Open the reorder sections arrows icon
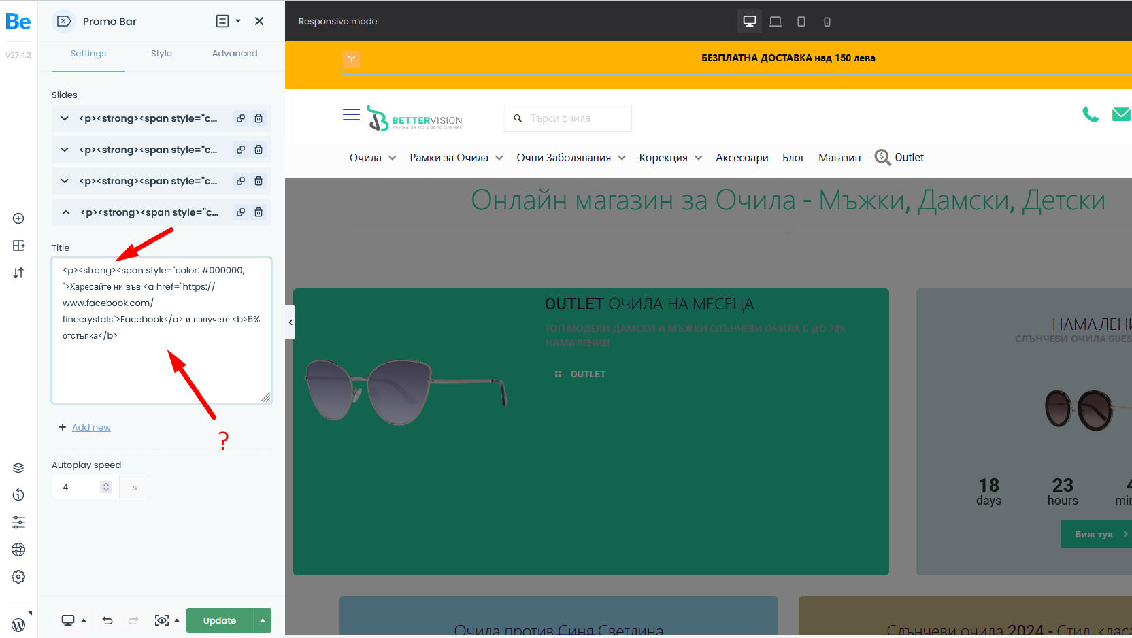The height and width of the screenshot is (638, 1132). click(x=18, y=273)
